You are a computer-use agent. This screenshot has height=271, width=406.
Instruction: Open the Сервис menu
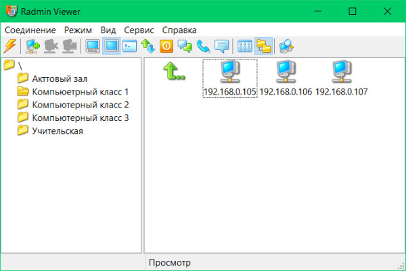[139, 30]
